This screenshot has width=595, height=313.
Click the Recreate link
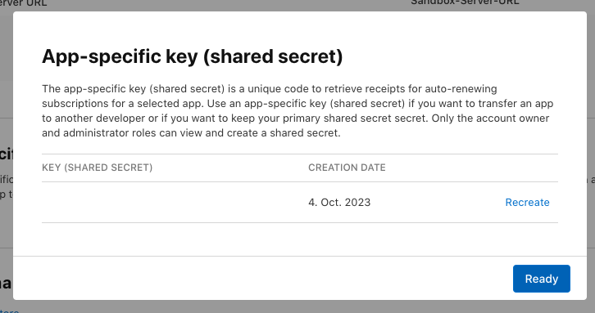(x=527, y=203)
